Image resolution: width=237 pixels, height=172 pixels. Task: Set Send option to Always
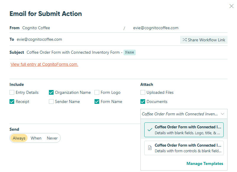[x=19, y=138]
